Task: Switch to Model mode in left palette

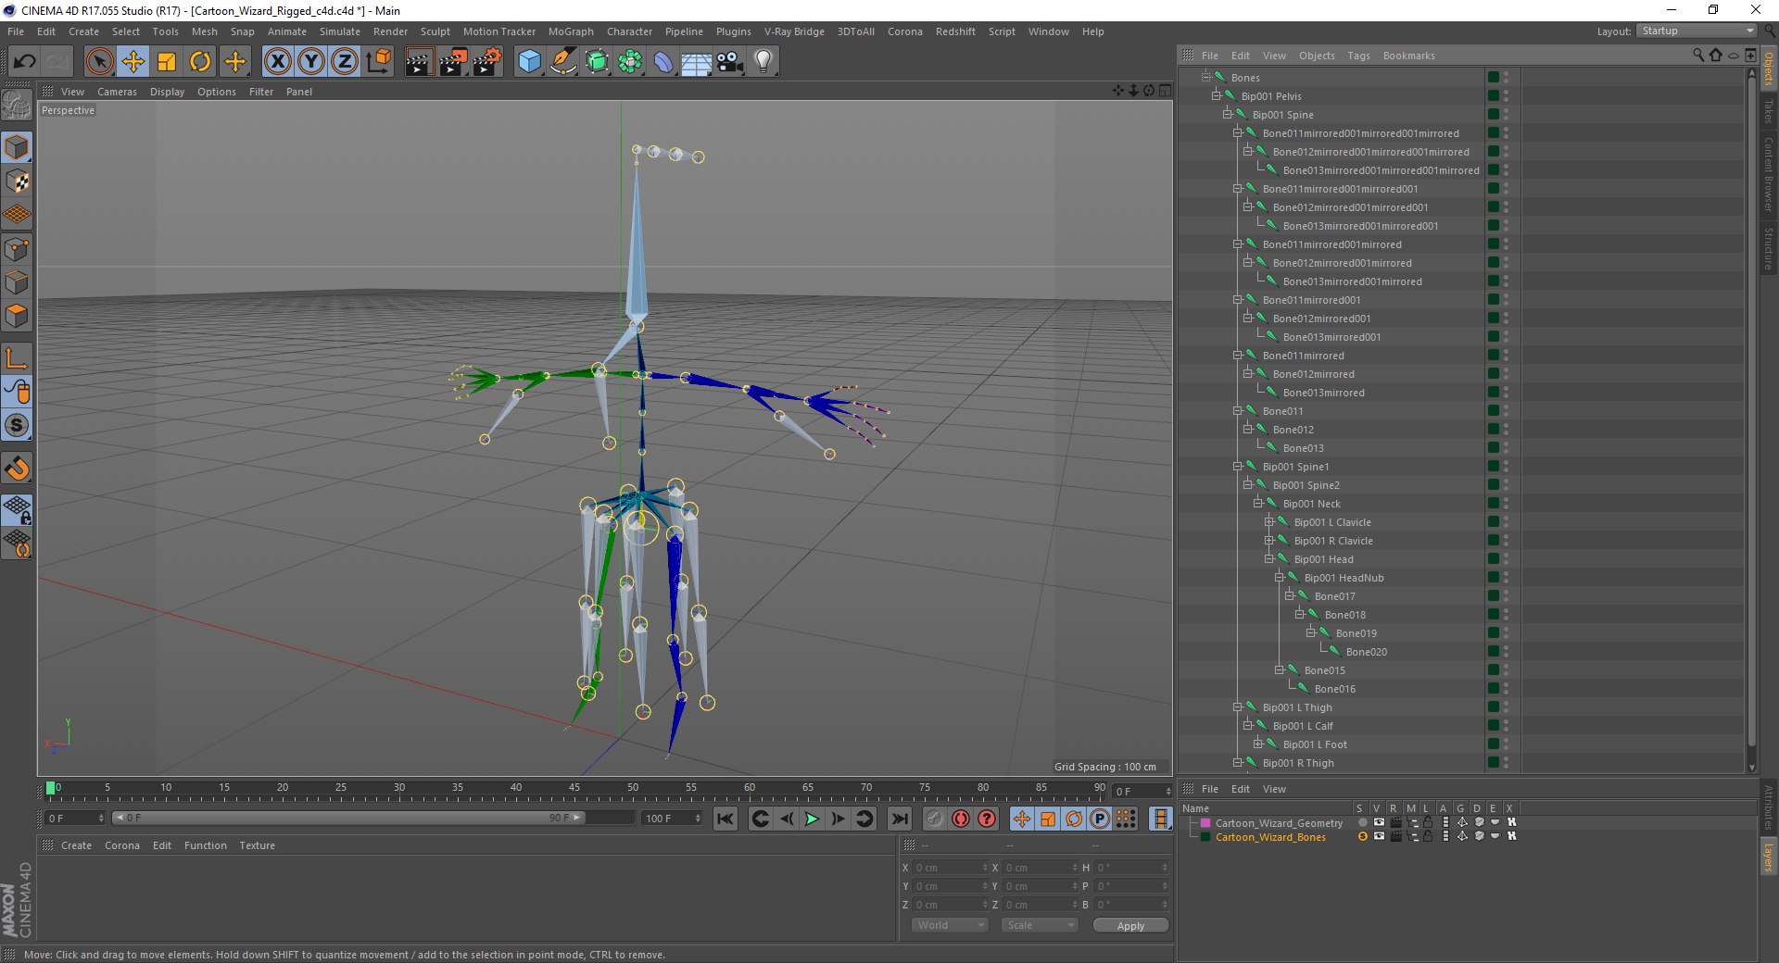Action: point(17,147)
